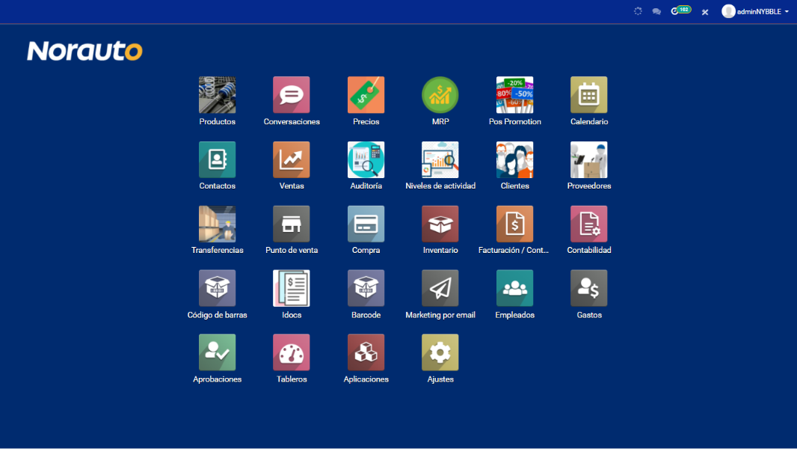Open the Contabilidad app

click(x=589, y=224)
